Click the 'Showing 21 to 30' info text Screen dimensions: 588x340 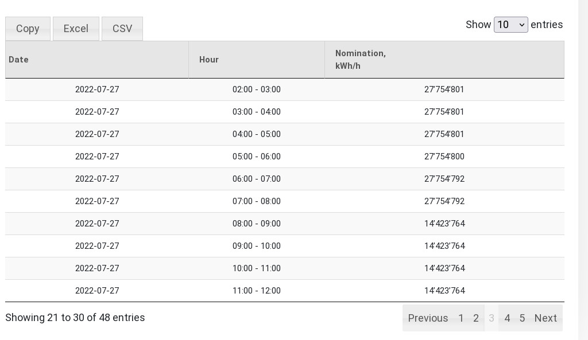click(x=75, y=318)
